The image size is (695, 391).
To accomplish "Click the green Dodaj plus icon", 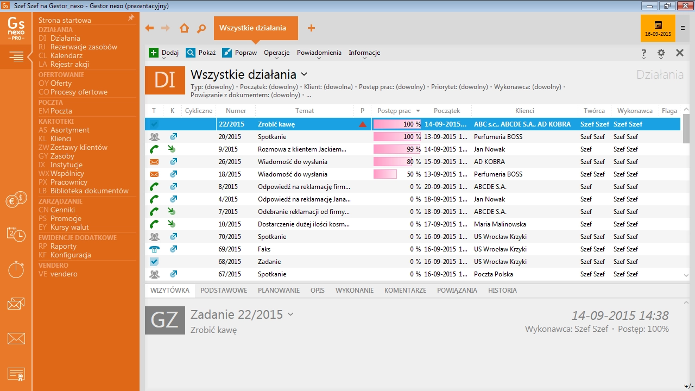I will tap(155, 53).
